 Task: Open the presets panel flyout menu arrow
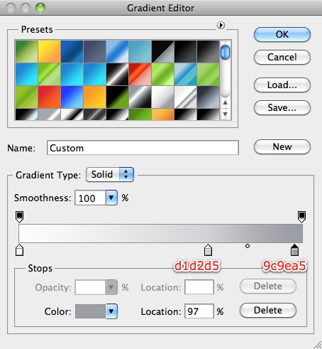pyautogui.click(x=221, y=25)
